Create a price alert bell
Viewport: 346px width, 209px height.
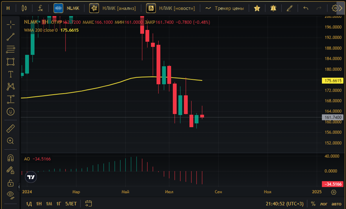click(273, 8)
